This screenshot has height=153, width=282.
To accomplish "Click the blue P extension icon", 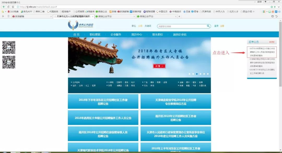I will [276, 11].
